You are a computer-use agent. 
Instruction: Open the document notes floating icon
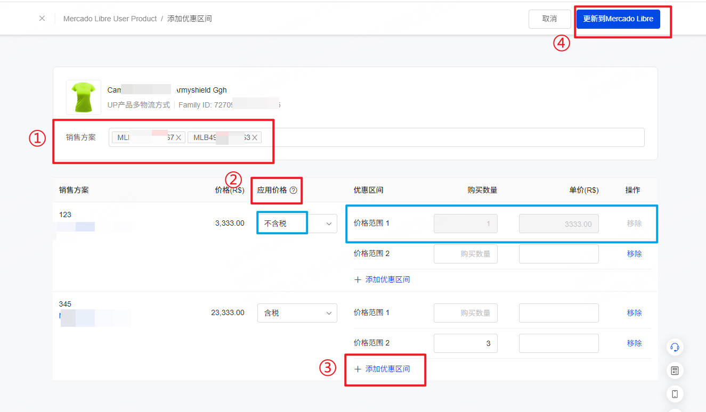click(675, 370)
